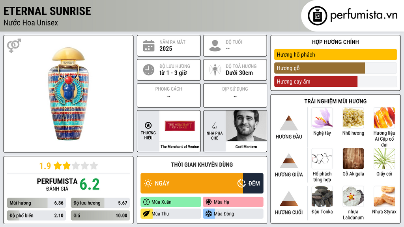Viewport: 404px width, 227px height.
Task: Click the clock icon for Độ lưu hương
Action: point(149,70)
